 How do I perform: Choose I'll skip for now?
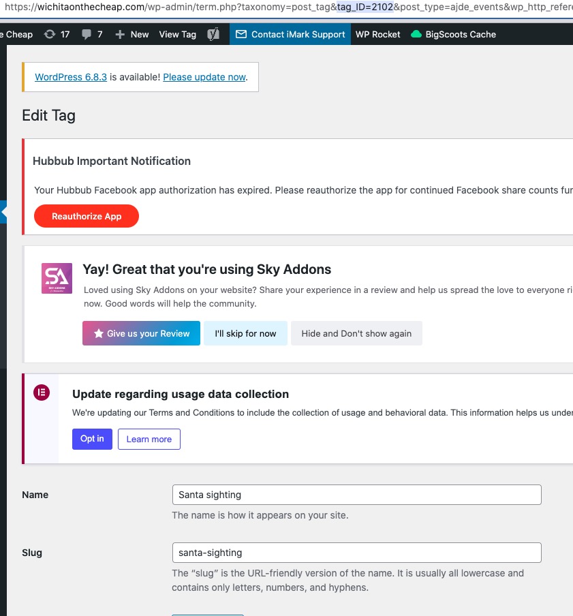point(245,333)
